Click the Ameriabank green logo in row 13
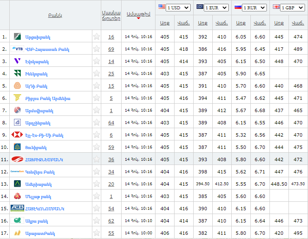Screen dimensions: 308x239 click(17, 184)
